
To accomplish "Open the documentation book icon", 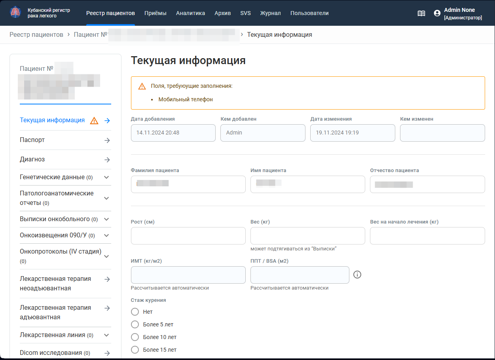I will 421,13.
